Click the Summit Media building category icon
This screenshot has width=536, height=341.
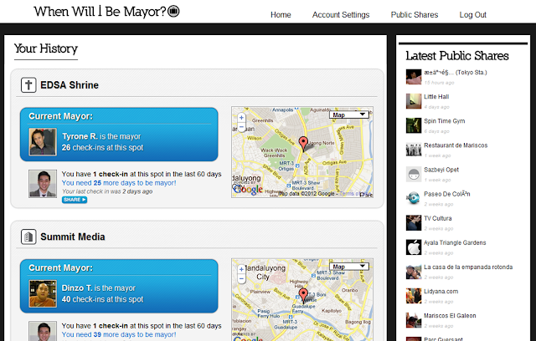28,237
